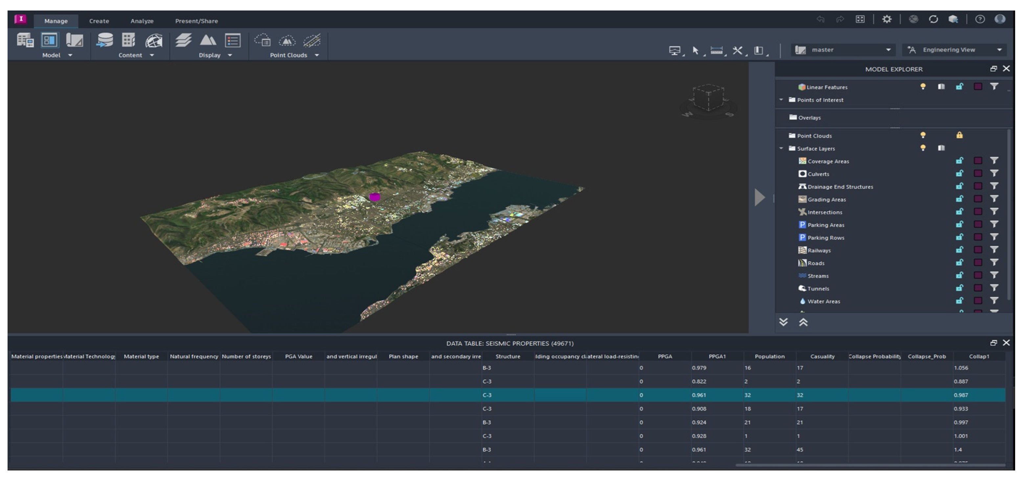Open the Model Explorer toolbar icon
Viewport: 1025px width, 479px height.
pyautogui.click(x=49, y=40)
